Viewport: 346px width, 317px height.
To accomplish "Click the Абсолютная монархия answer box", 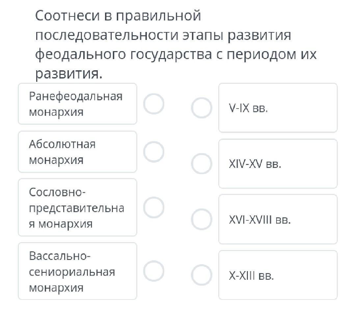I will pyautogui.click(x=77, y=152).
